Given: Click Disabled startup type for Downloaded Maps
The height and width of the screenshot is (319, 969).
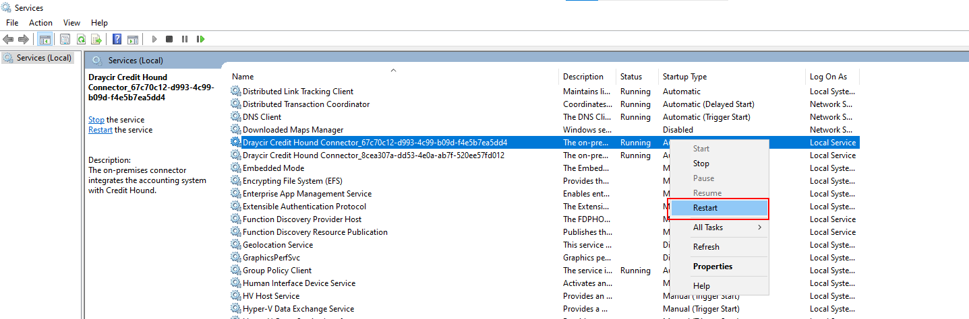Looking at the screenshot, I should pos(678,130).
